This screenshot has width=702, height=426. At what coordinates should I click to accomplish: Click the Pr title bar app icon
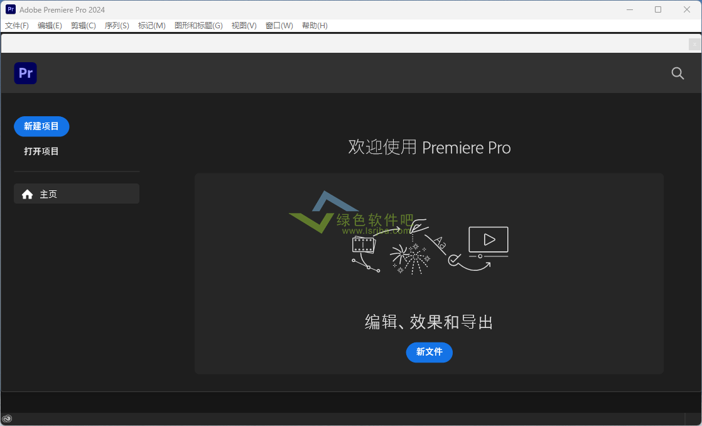(10, 9)
